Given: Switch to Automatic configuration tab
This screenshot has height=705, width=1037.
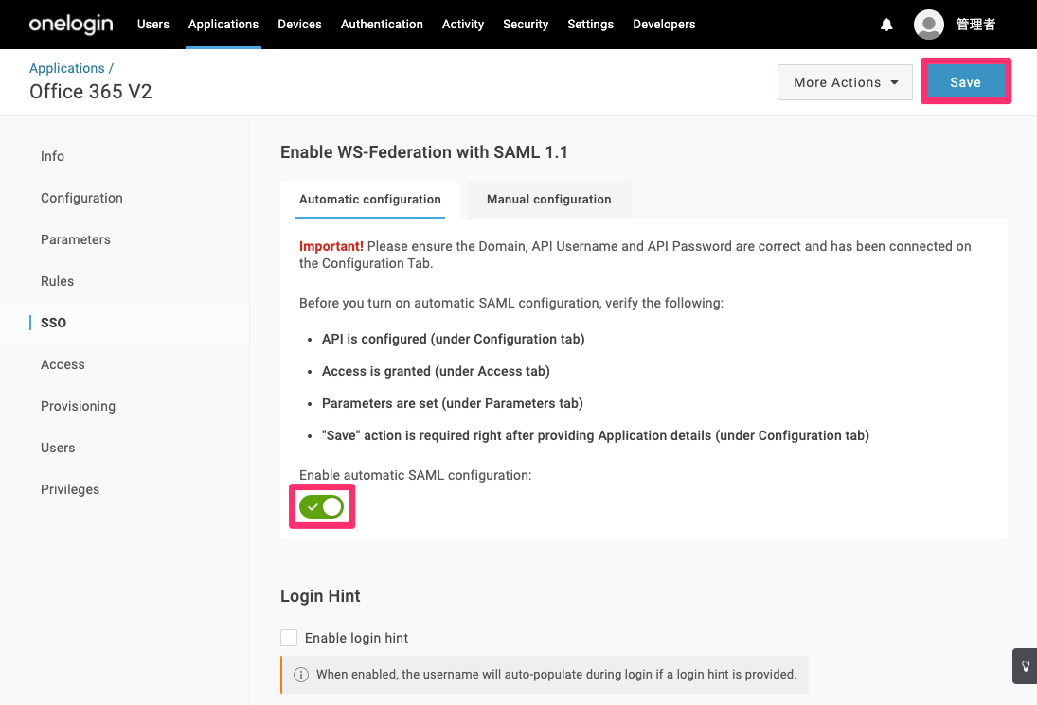Looking at the screenshot, I should point(369,200).
